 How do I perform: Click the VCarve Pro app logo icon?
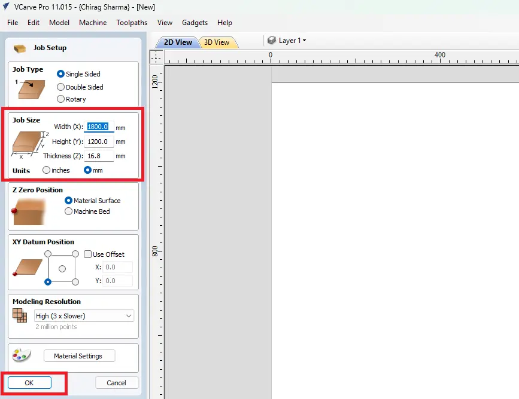pyautogui.click(x=5, y=7)
